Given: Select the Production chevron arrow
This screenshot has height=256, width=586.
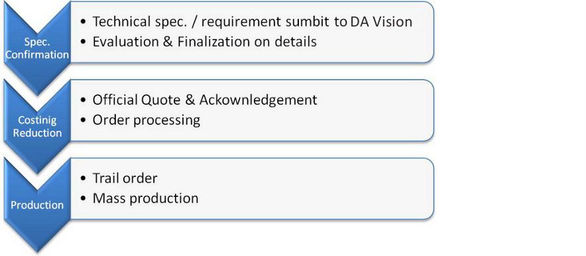Looking at the screenshot, I should pos(37,205).
